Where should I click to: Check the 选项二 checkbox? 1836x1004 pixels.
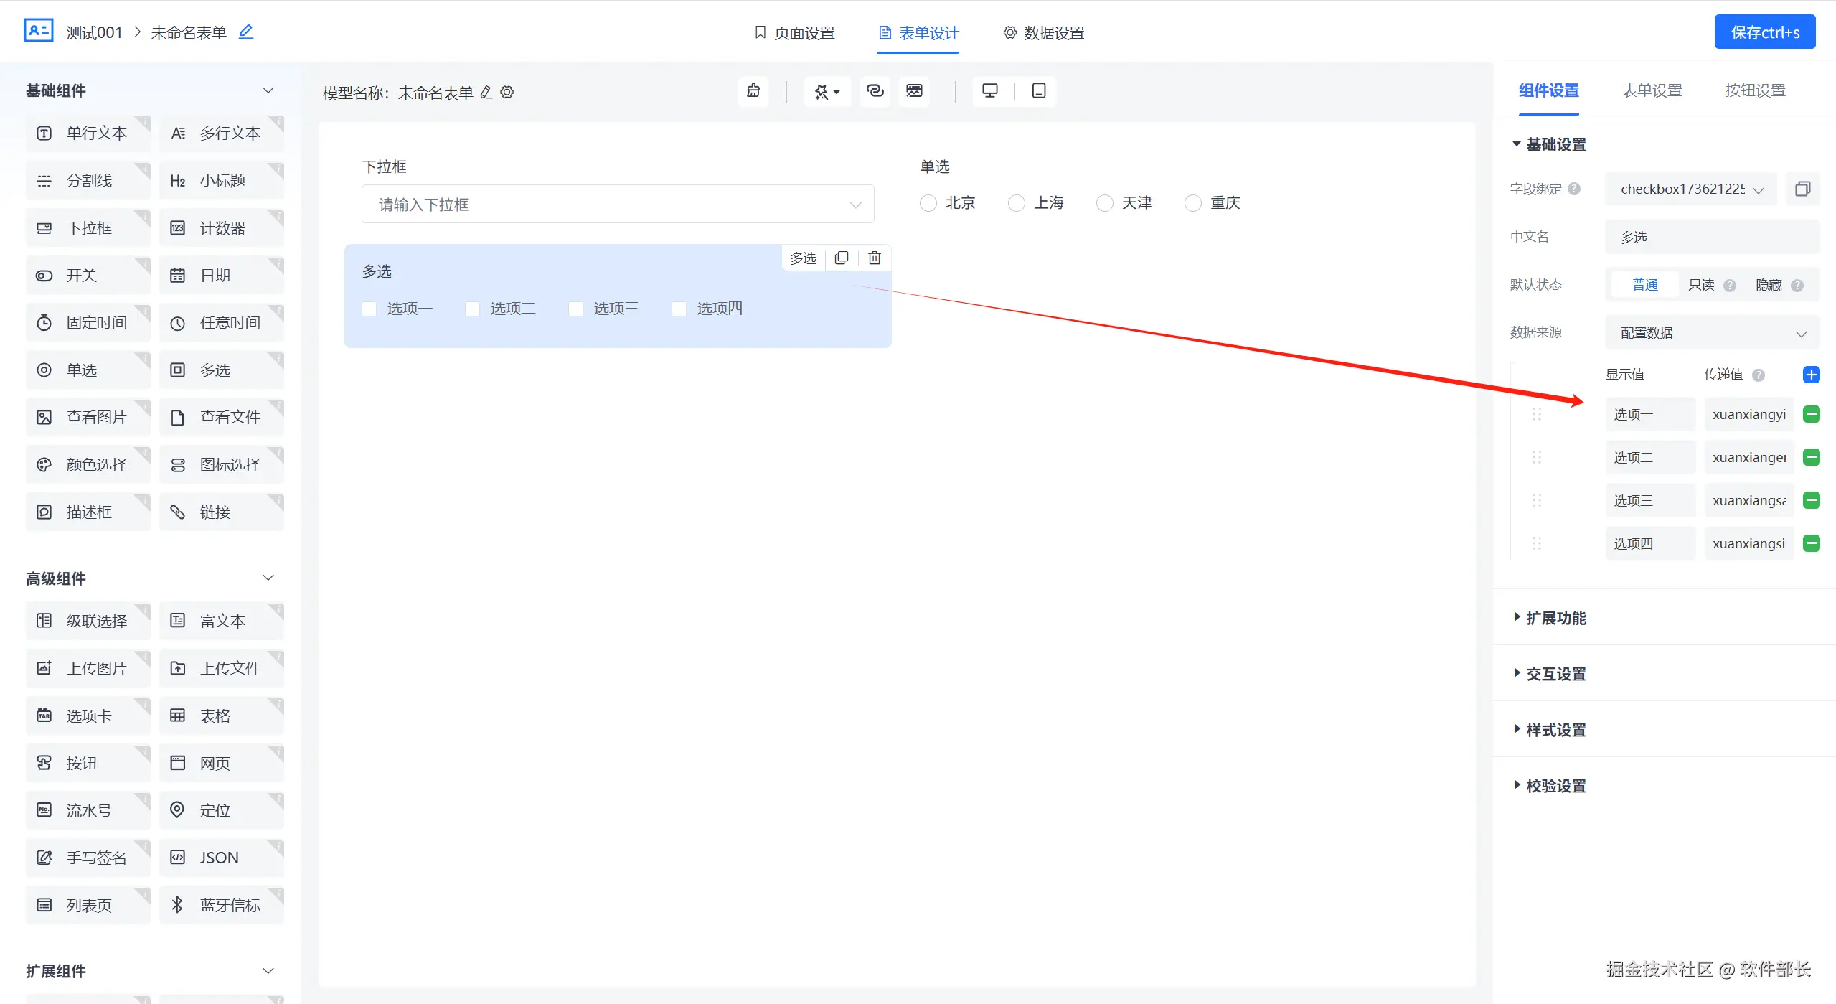(473, 309)
